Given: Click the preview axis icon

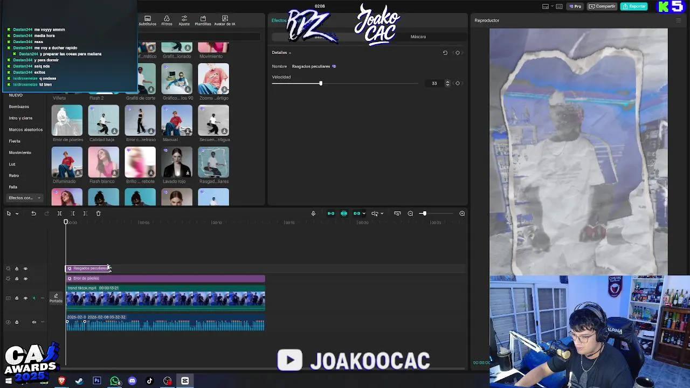Looking at the screenshot, I should (375, 213).
